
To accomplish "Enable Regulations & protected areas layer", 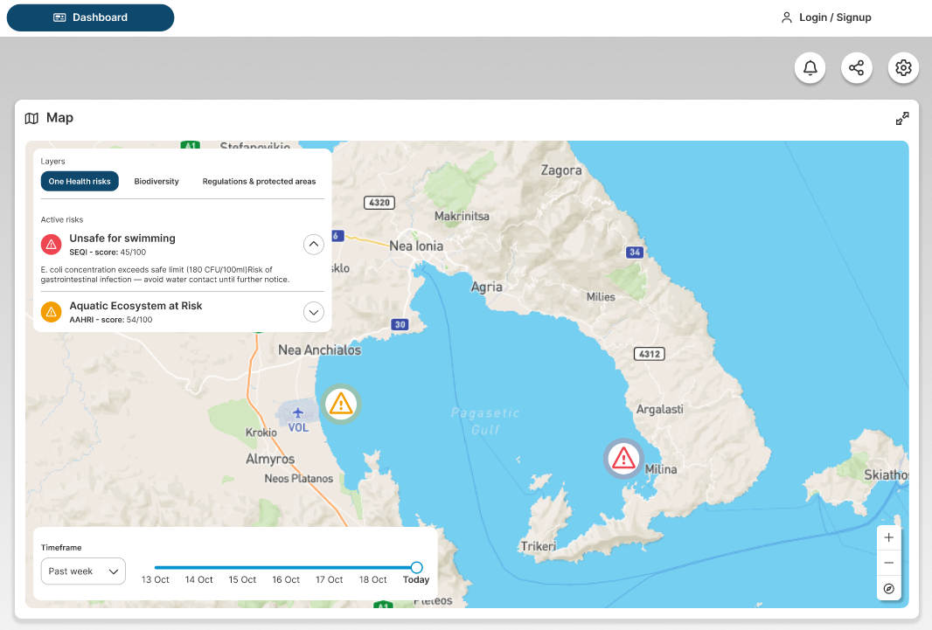I will point(259,182).
